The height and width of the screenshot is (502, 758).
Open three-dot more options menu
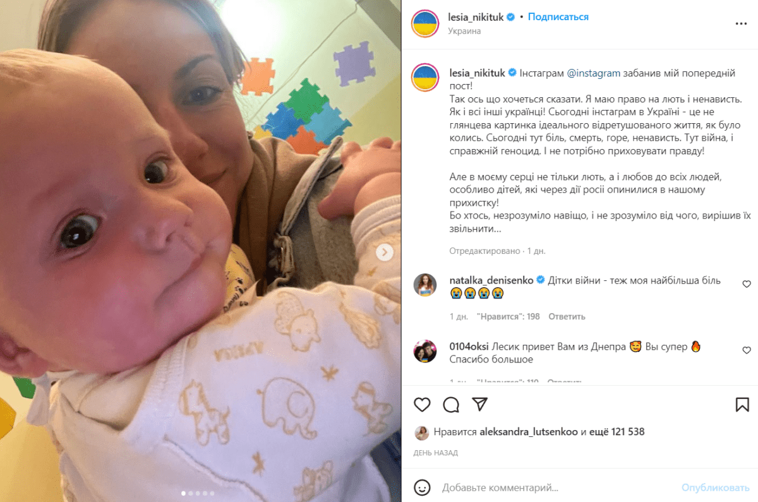(x=742, y=23)
